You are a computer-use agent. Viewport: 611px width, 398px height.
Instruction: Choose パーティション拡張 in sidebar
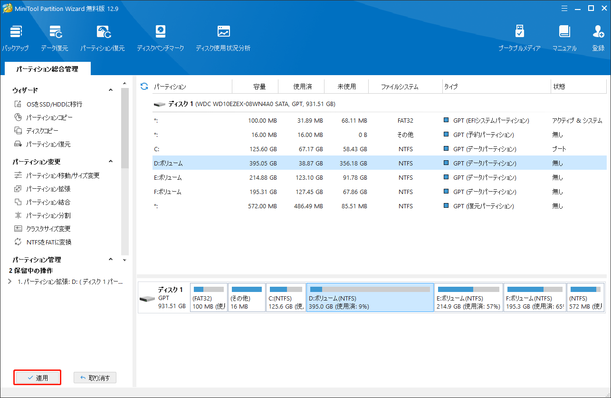tap(42, 189)
